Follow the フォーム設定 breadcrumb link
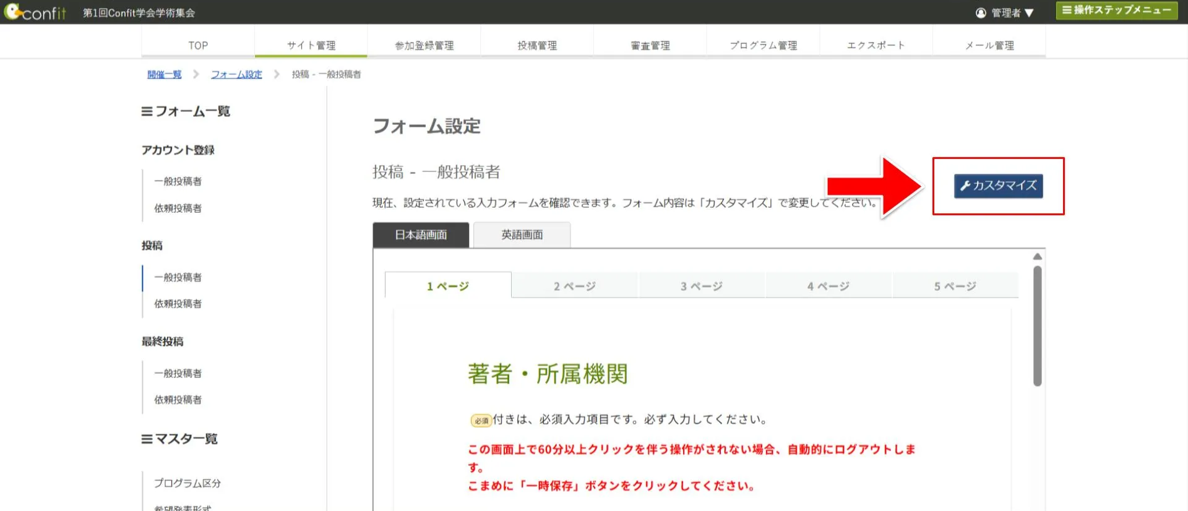 click(x=236, y=74)
